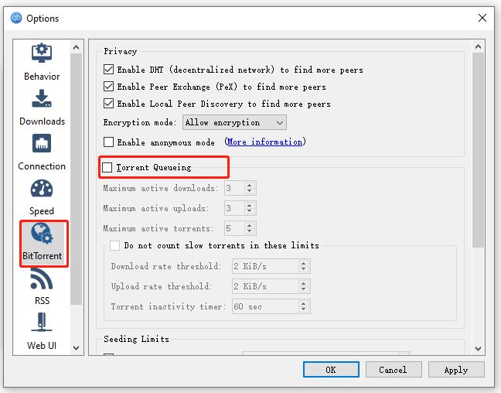
Task: Toggle Do not count slow torrents checkbox
Action: (x=114, y=245)
